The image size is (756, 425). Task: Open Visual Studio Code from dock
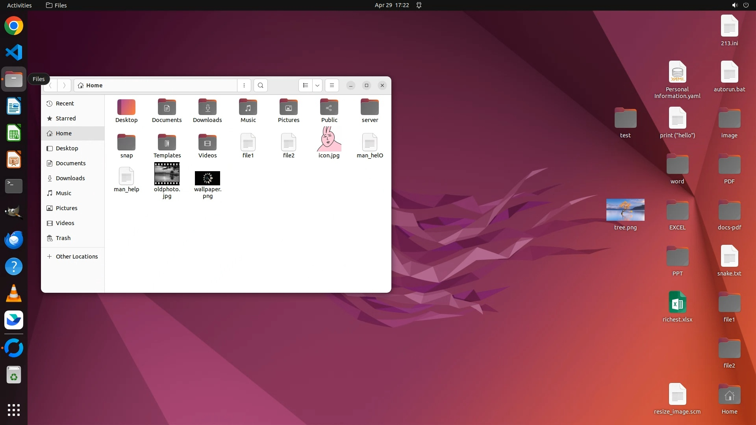[x=14, y=52]
